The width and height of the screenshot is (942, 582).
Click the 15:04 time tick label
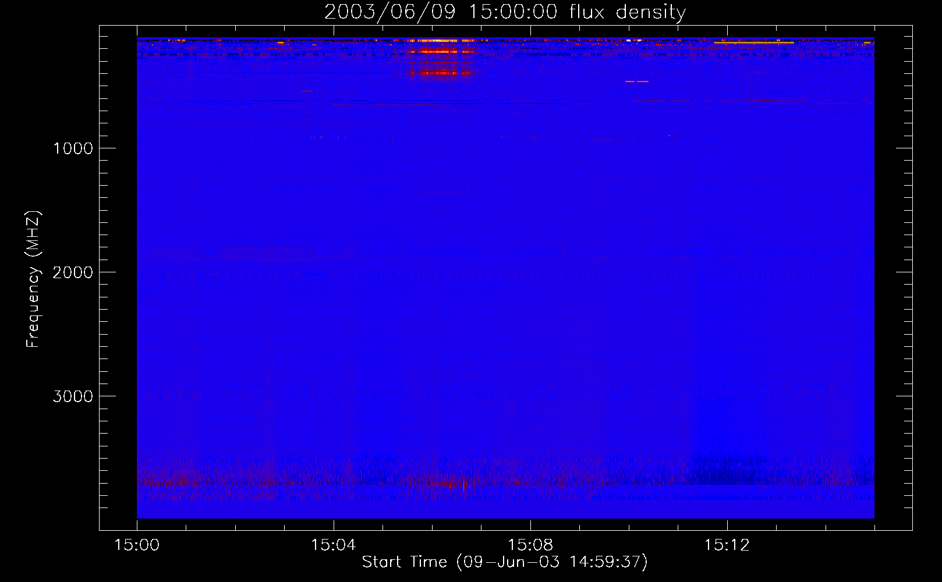point(334,545)
